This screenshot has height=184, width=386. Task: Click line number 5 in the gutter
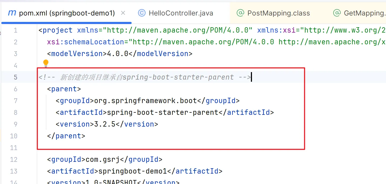point(15,77)
